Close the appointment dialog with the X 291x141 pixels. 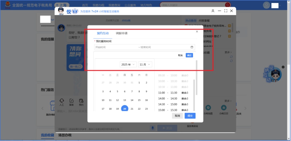point(197,32)
